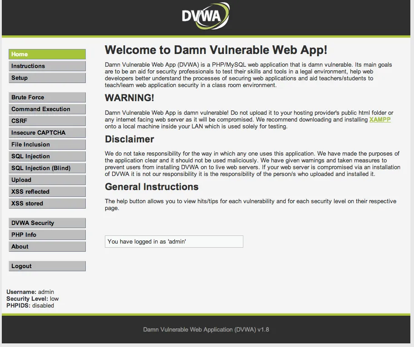Open the Upload vulnerability page
414x347 pixels.
(47, 180)
